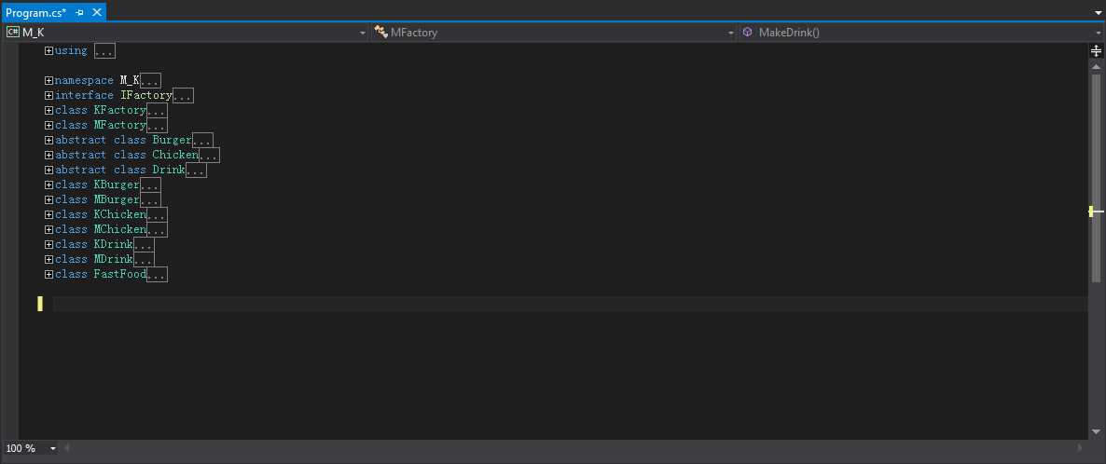
Task: Click the method cube icon beside MakeDrink()
Action: pos(748,32)
